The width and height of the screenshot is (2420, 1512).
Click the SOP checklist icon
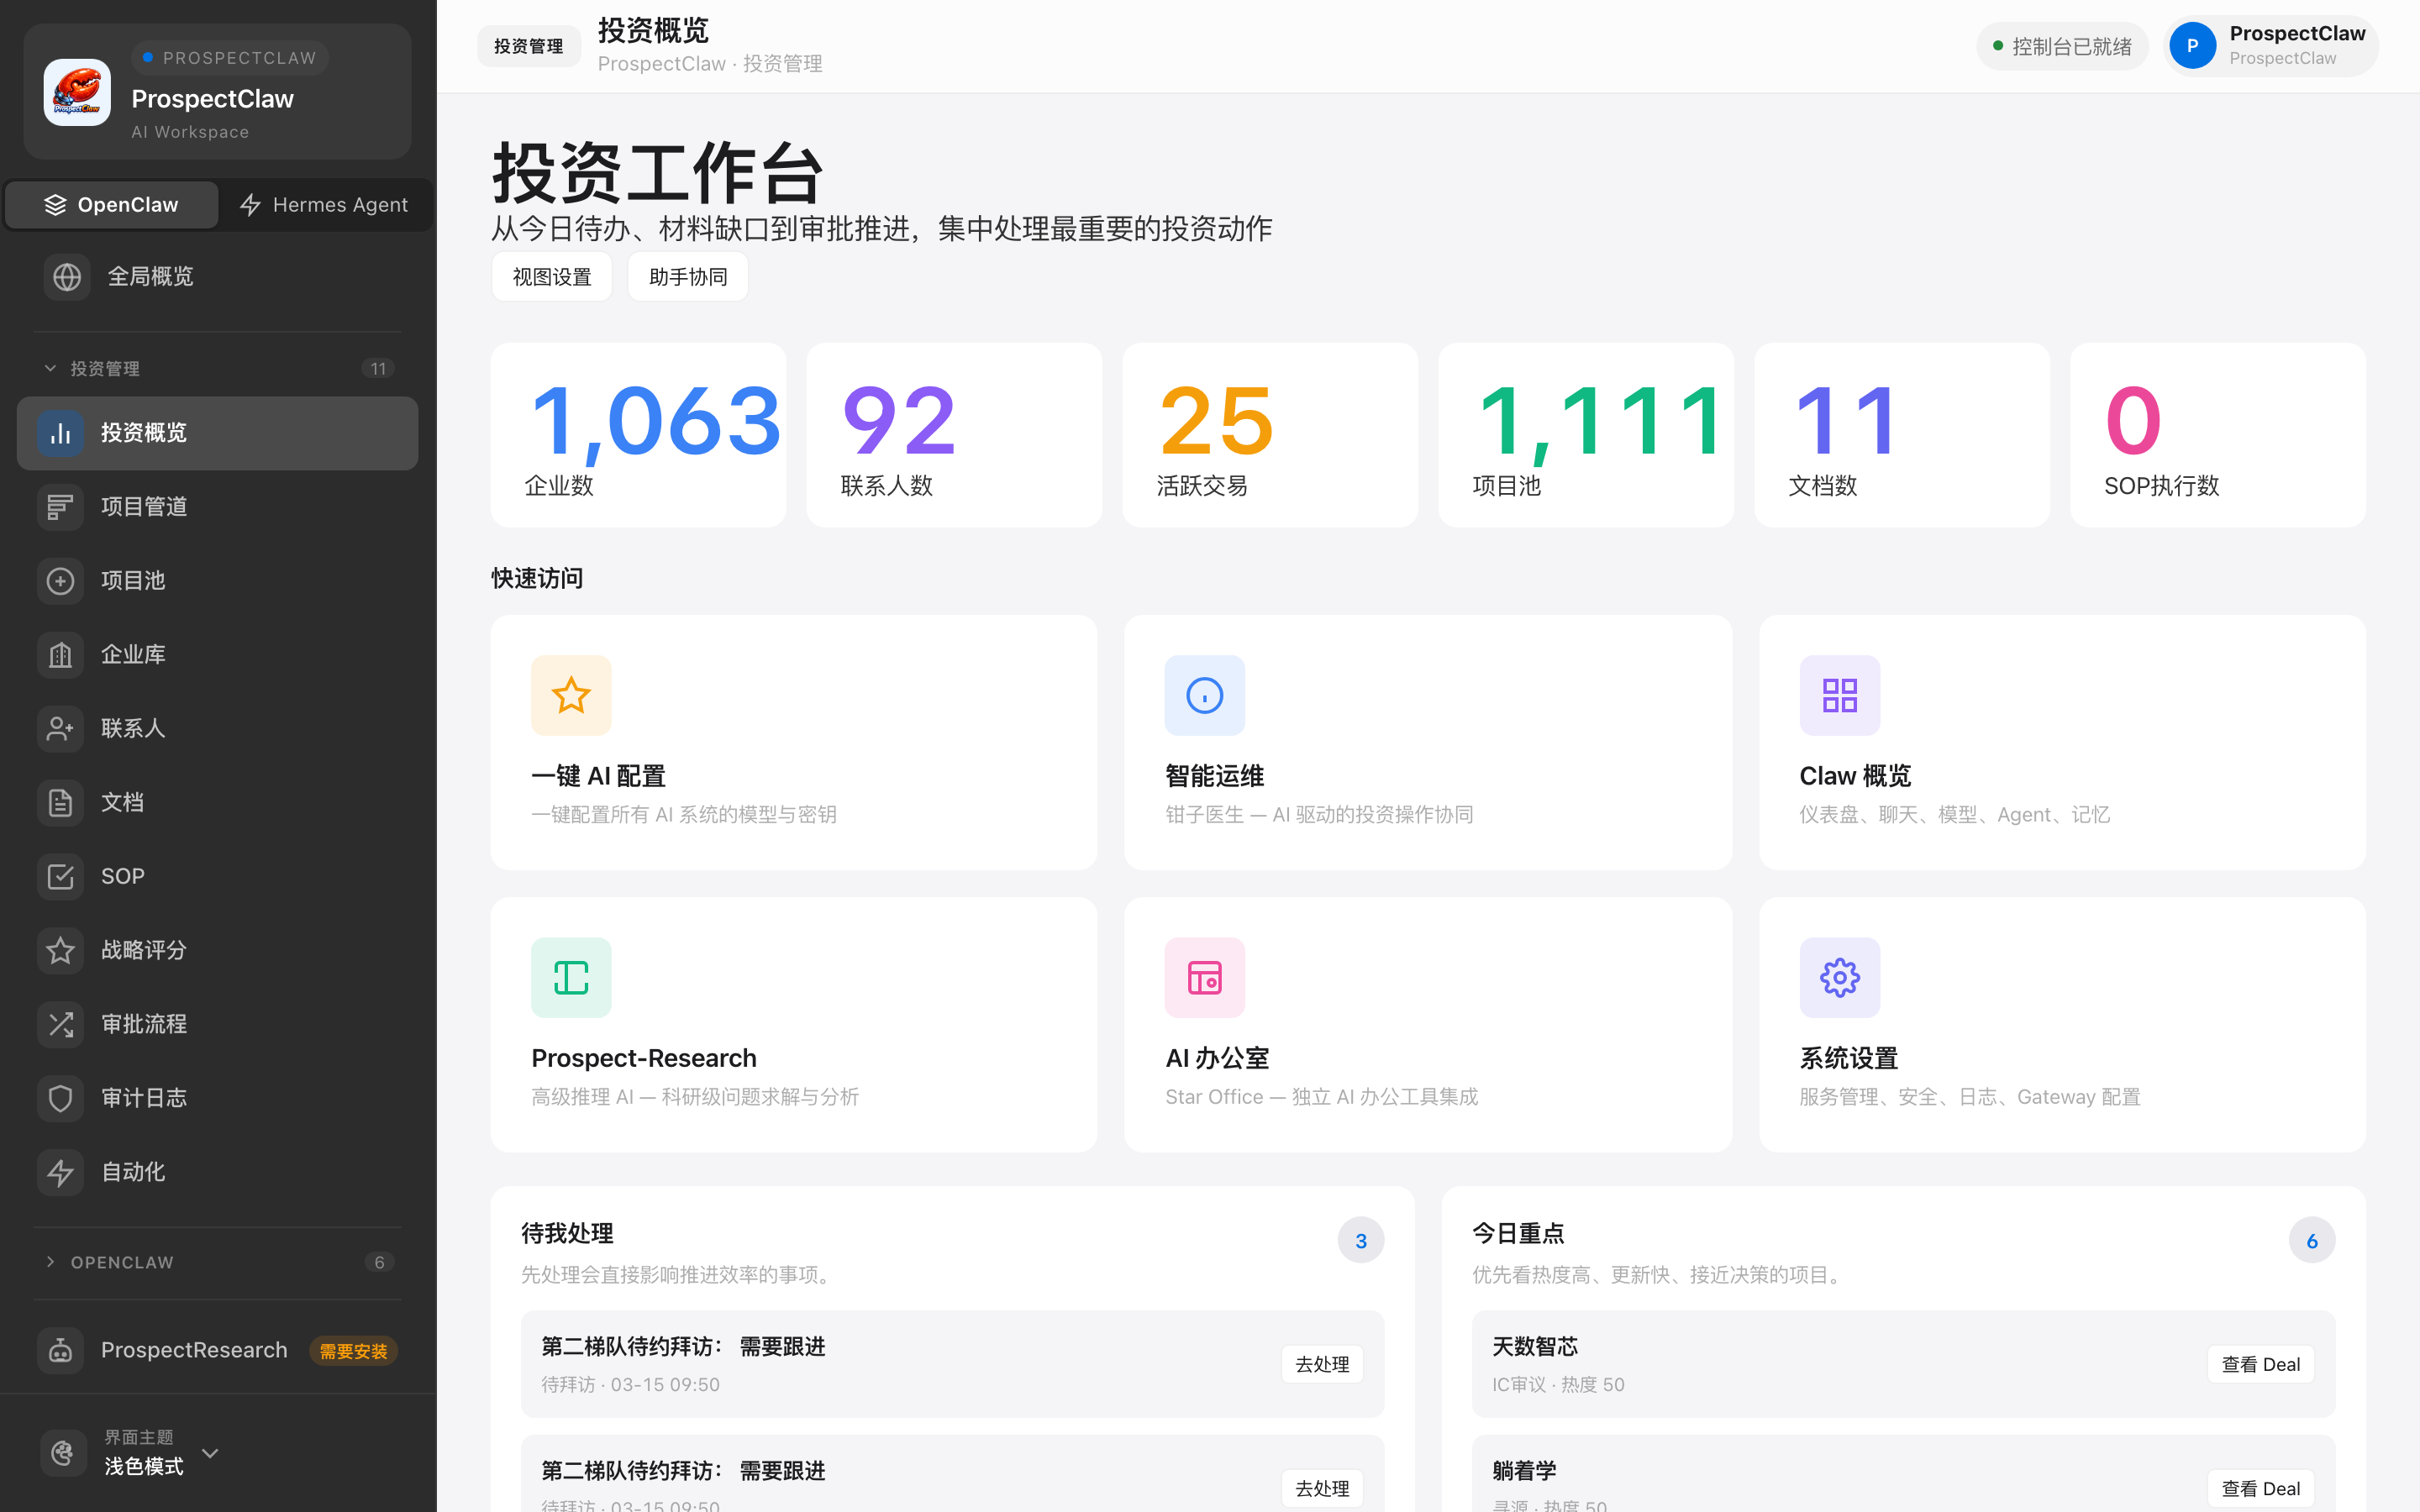pyautogui.click(x=60, y=876)
